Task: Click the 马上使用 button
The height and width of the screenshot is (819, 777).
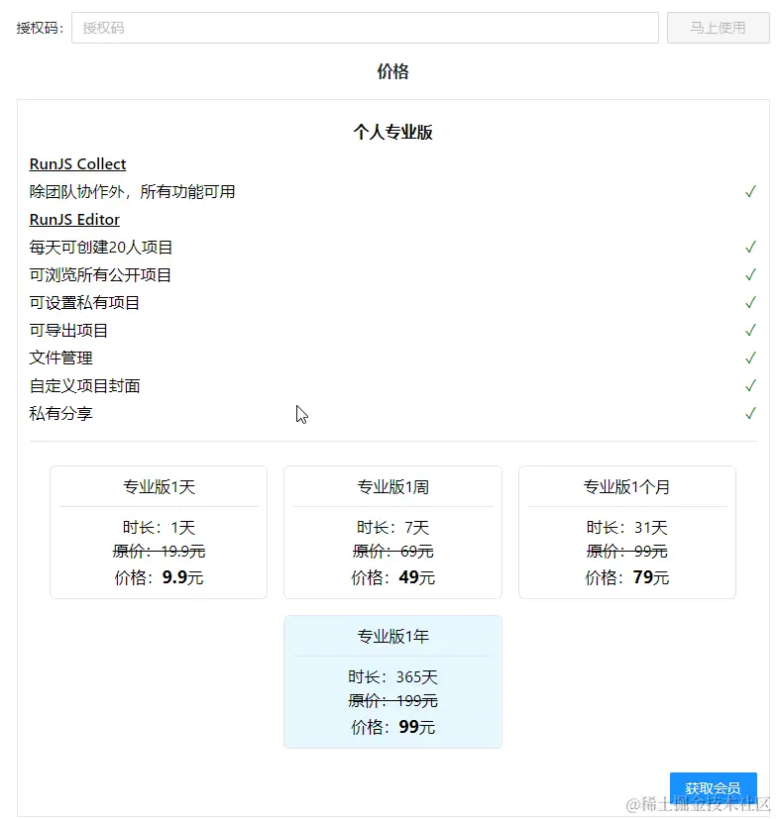Action: (x=718, y=28)
